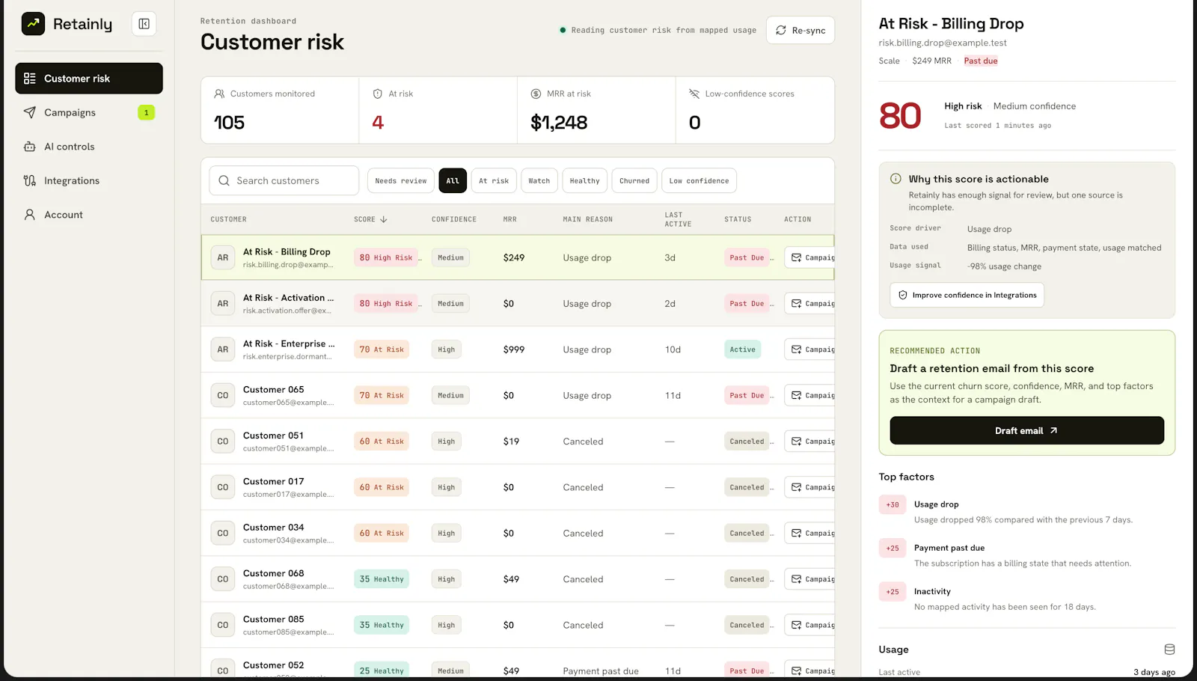Click the $999 MRR value

point(514,349)
